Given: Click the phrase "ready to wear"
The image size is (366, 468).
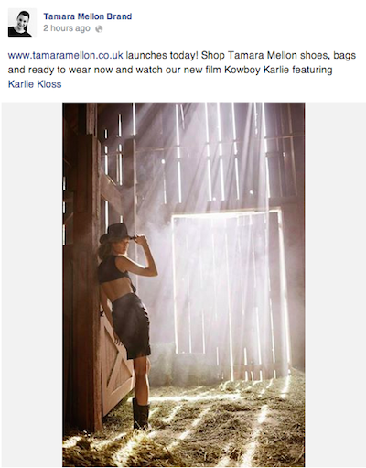Looking at the screenshot, I should click(x=59, y=70).
